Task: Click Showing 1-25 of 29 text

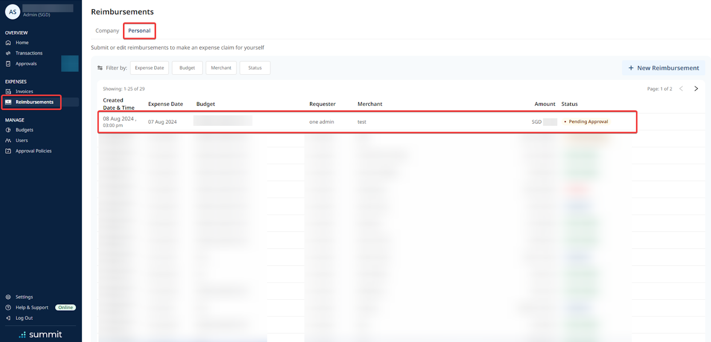Action: (x=124, y=89)
